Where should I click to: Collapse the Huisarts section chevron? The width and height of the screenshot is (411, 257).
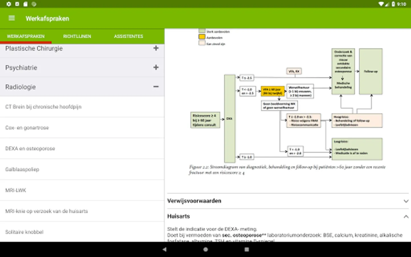point(406,217)
